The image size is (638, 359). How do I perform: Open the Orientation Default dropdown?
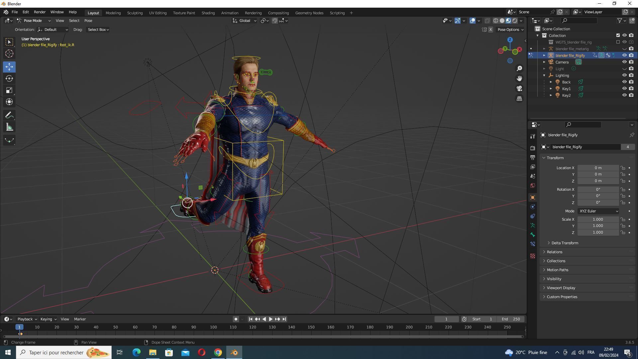point(53,30)
